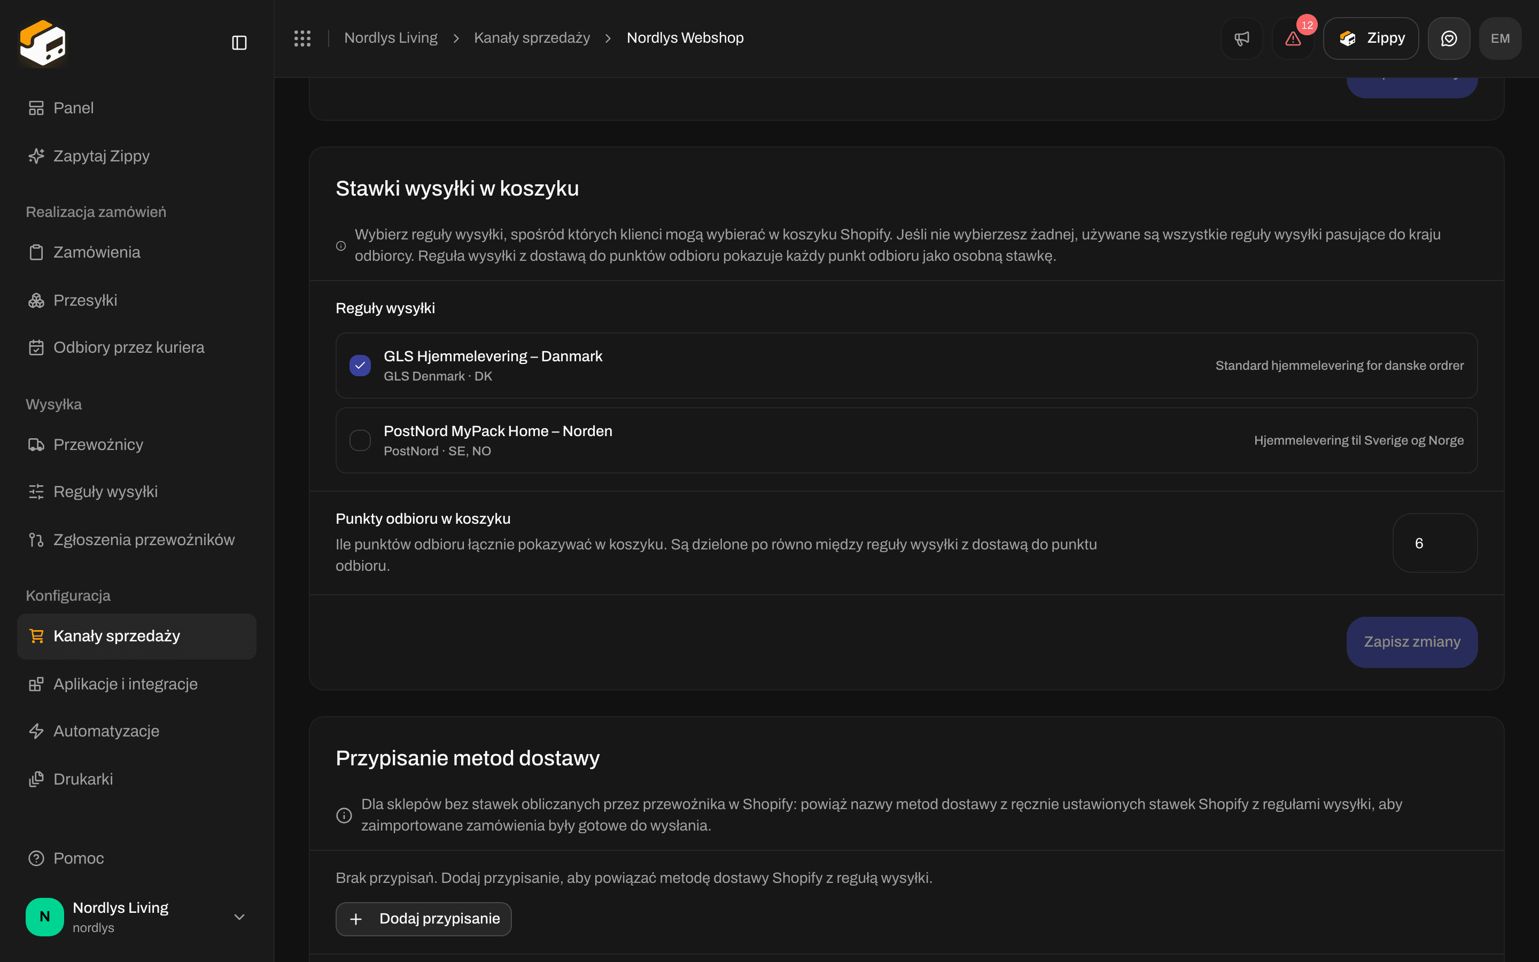Open the apps grid launcher
Viewport: 1539px width, 962px height.
click(302, 38)
